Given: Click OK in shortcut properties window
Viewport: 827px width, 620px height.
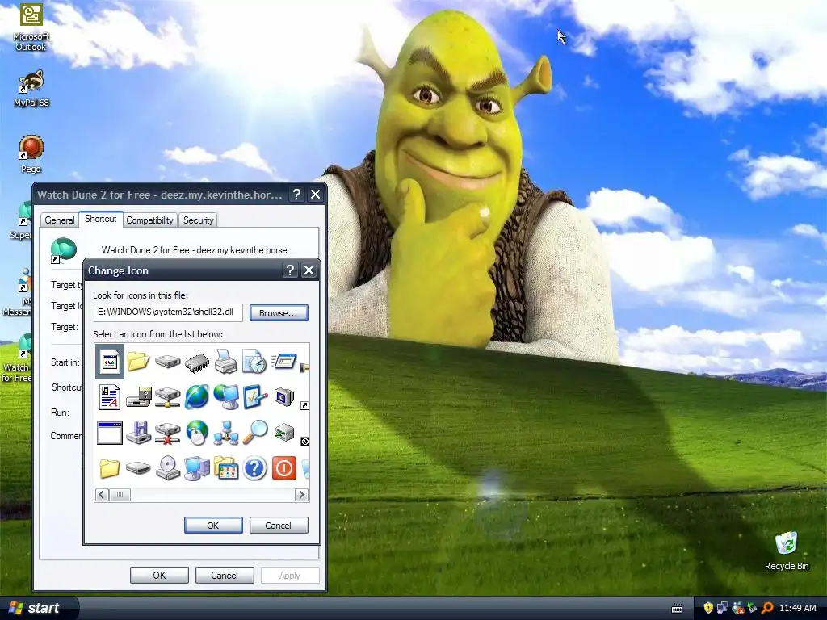Looking at the screenshot, I should tap(159, 575).
